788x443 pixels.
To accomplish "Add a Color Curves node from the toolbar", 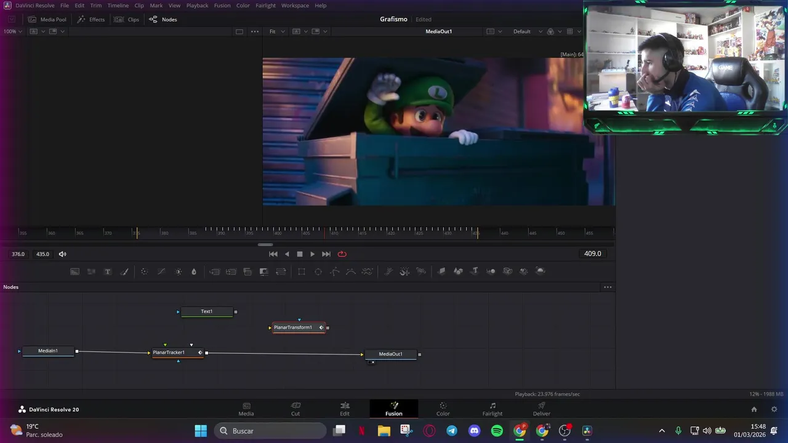I will pyautogui.click(x=161, y=271).
